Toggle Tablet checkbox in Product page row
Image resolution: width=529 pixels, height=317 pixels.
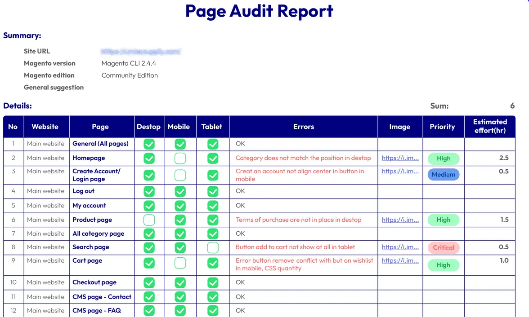coord(213,220)
